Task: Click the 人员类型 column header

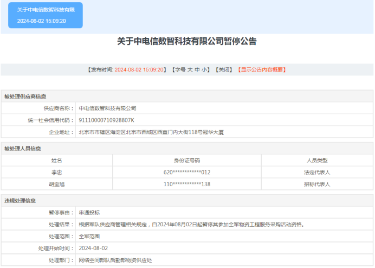Action: (317, 160)
